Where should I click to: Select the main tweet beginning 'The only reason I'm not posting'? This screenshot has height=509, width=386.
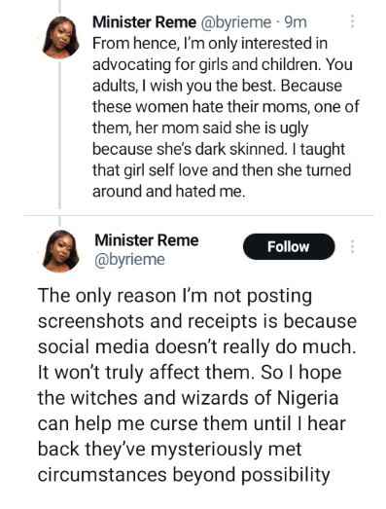point(197,385)
